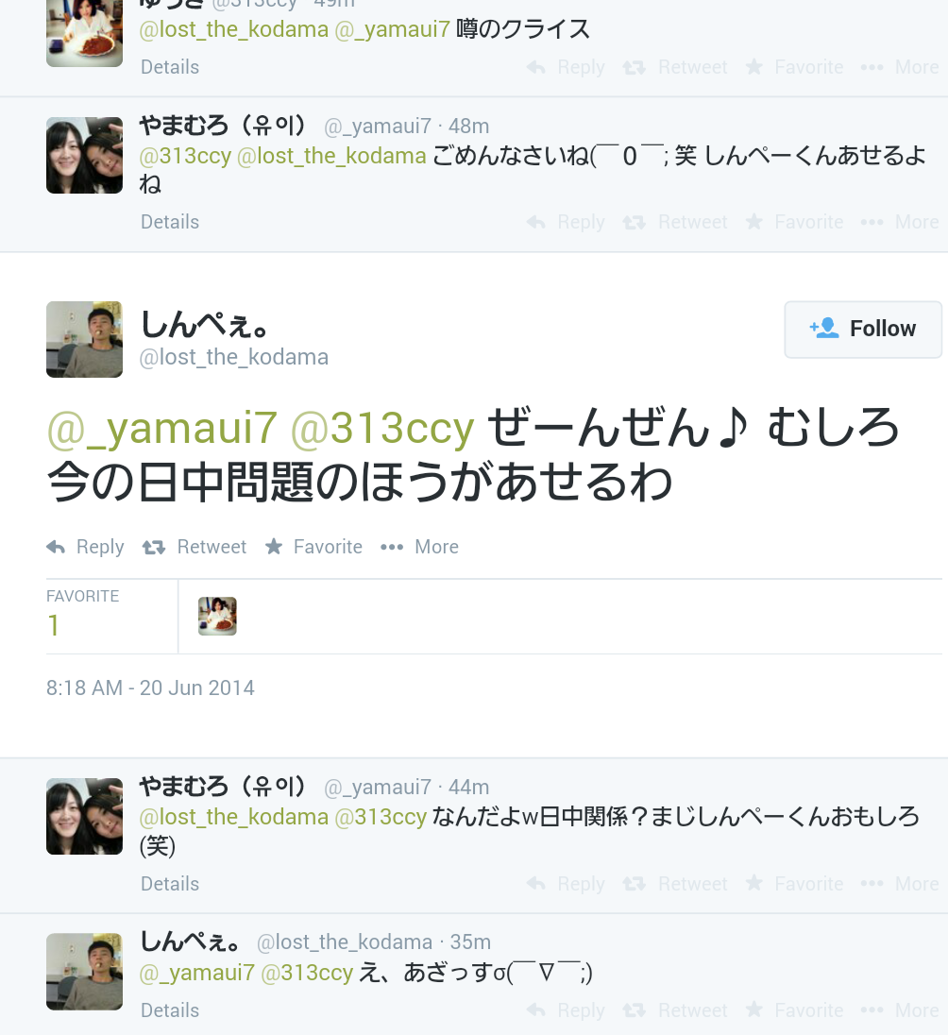Screen dimensions: 948x1035
Task: Favorite the 44m tweet about 日中関係
Action: (794, 884)
